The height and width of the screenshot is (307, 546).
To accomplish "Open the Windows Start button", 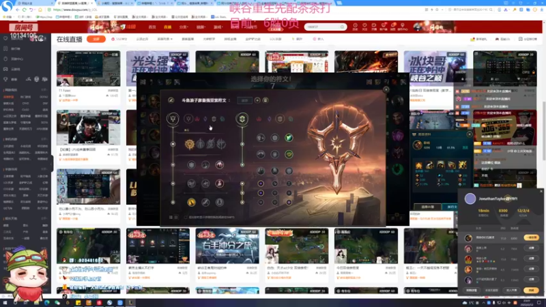I will click(5, 303).
